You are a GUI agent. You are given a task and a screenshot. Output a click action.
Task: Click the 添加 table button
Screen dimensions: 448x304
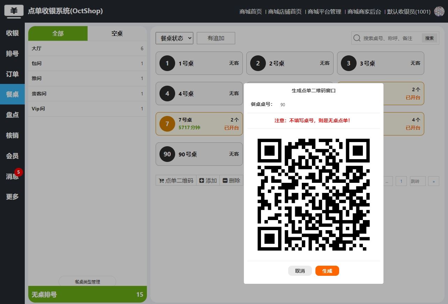tap(208, 180)
